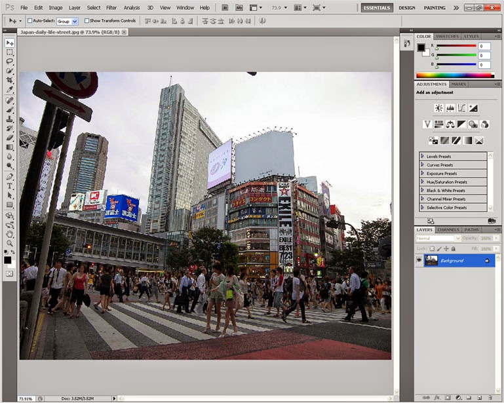Switch to the Masks tab
This screenshot has width=504, height=403.
458,84
